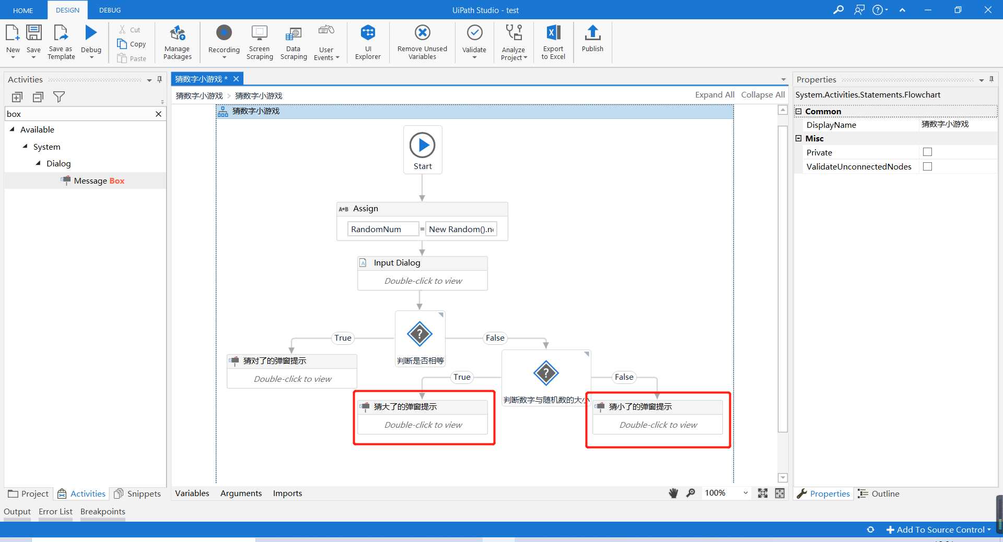
Task: Toggle the Private checkbox
Action: click(x=927, y=152)
